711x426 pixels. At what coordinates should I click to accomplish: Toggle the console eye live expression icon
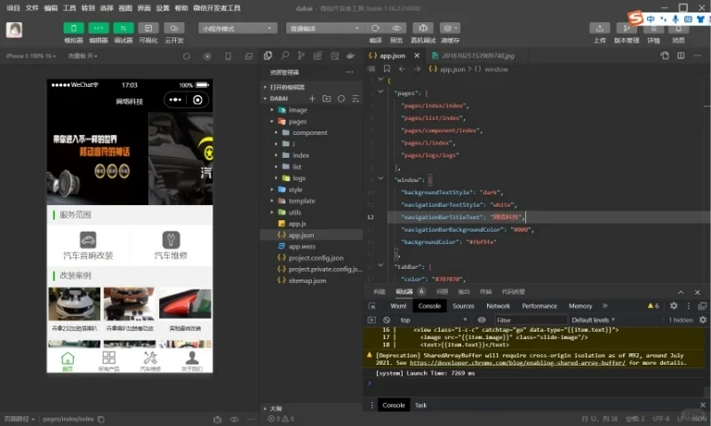point(482,319)
